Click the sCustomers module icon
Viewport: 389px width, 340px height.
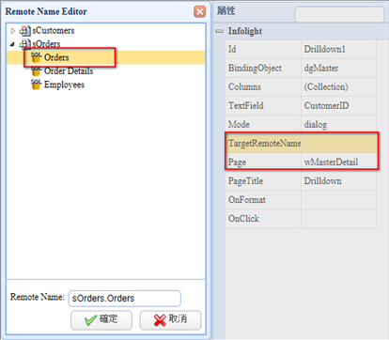pos(25,31)
